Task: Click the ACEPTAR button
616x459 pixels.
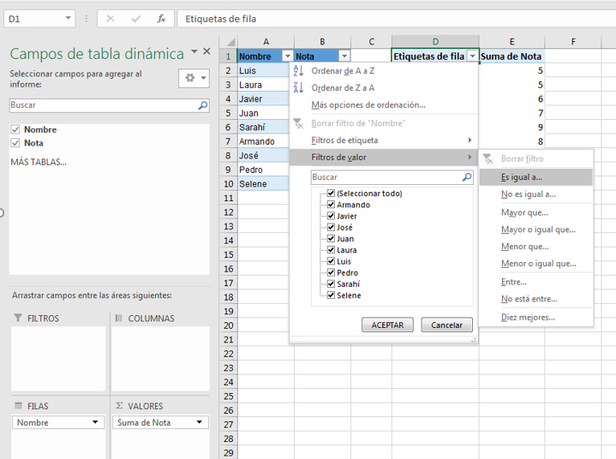Action: pos(387,325)
